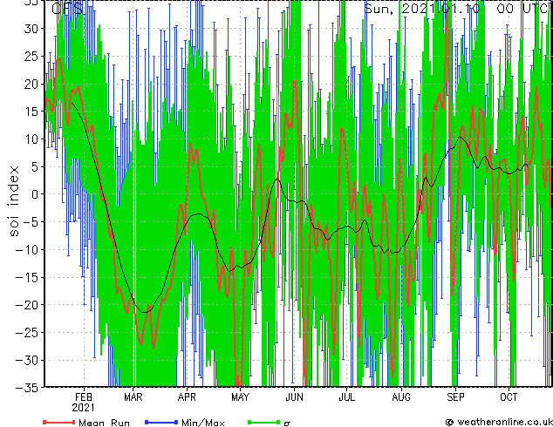Image resolution: width=553 pixels, height=427 pixels.
Task: Click the SEP month label on the x-axis
Action: click(455, 397)
